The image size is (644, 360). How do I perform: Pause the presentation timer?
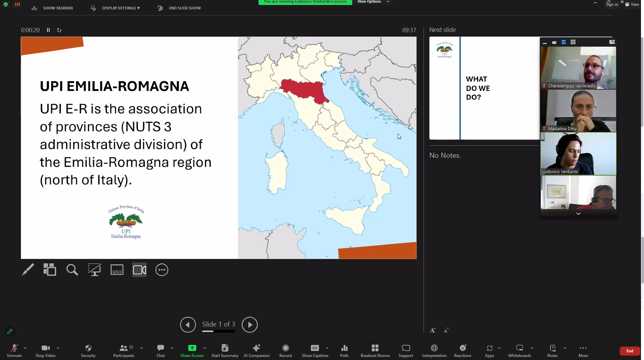pos(48,30)
